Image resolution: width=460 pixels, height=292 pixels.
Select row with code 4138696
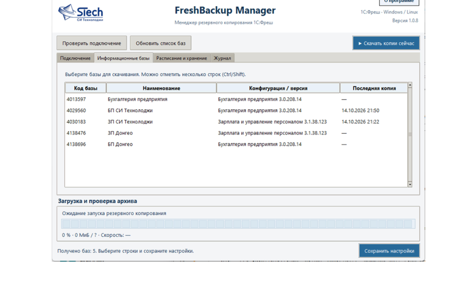click(236, 144)
